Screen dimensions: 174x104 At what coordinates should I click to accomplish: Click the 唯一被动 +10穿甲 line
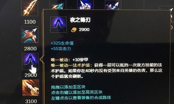(69, 60)
